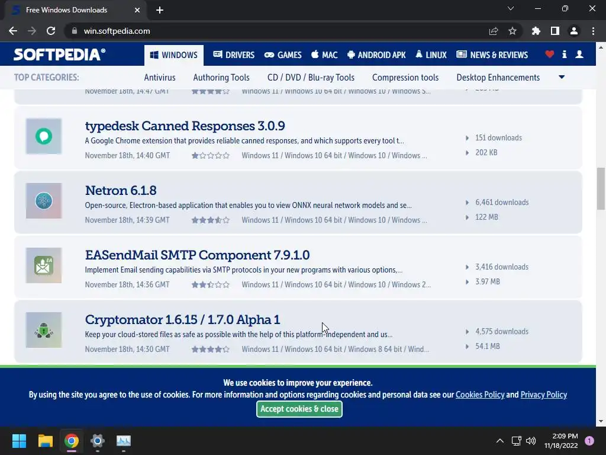
Task: Click the scrollbar down arrow
Action: click(x=601, y=421)
